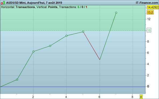
Task: Click the green dashed 10-point level line
Action: click(x=73, y=31)
